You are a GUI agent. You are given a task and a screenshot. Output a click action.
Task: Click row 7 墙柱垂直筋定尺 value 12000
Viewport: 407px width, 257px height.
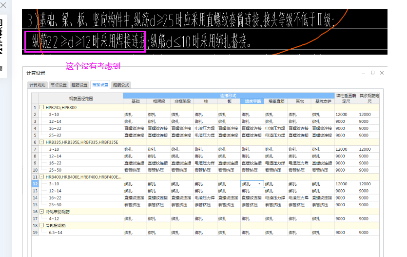(x=346, y=149)
